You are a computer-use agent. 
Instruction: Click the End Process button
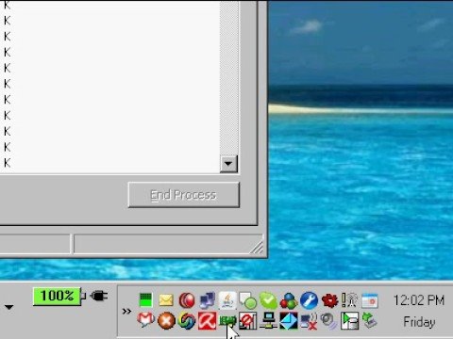coord(184,195)
